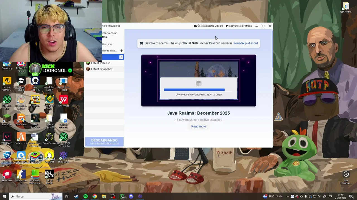Open ROG-STRIX file at desktop top right
The width and height of the screenshot is (357, 200).
point(346,8)
